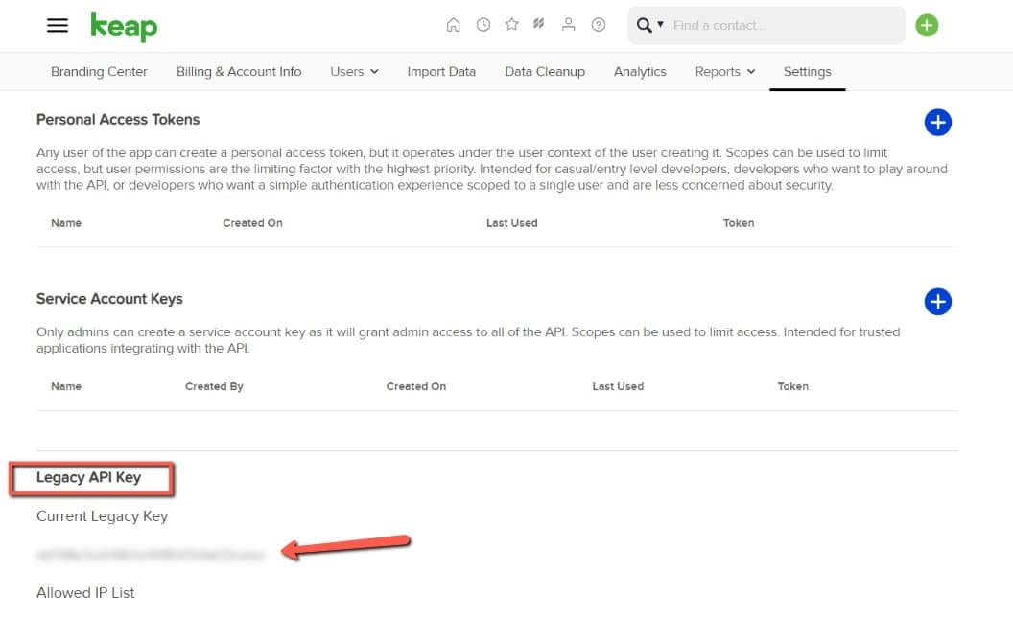Click the clock recent activity icon
The width and height of the screenshot is (1013, 617).
[x=483, y=25]
